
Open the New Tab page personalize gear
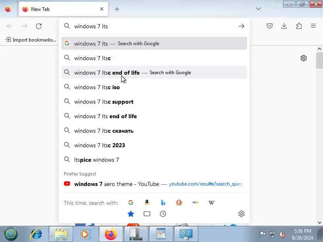(304, 58)
